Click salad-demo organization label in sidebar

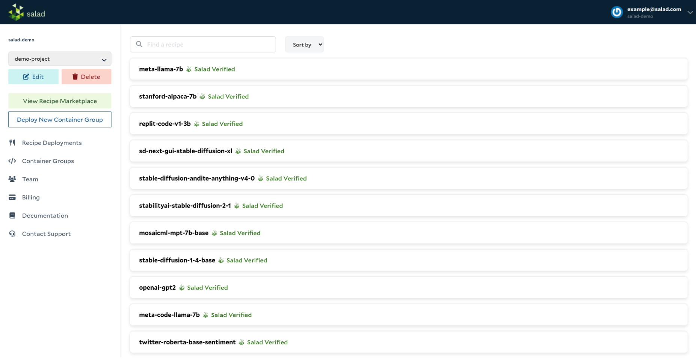[x=21, y=40]
